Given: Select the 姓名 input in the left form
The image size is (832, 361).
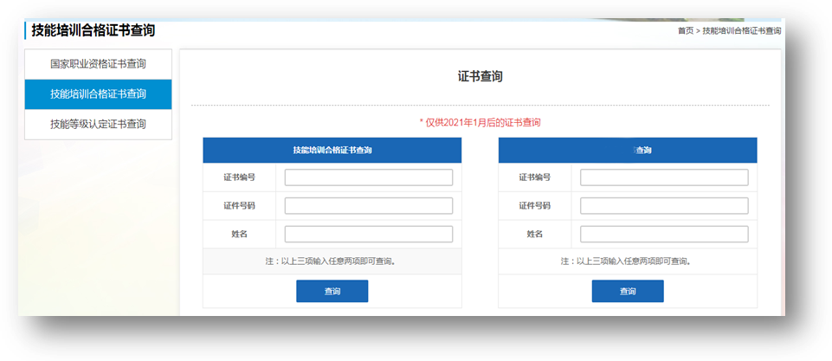Looking at the screenshot, I should (x=368, y=235).
